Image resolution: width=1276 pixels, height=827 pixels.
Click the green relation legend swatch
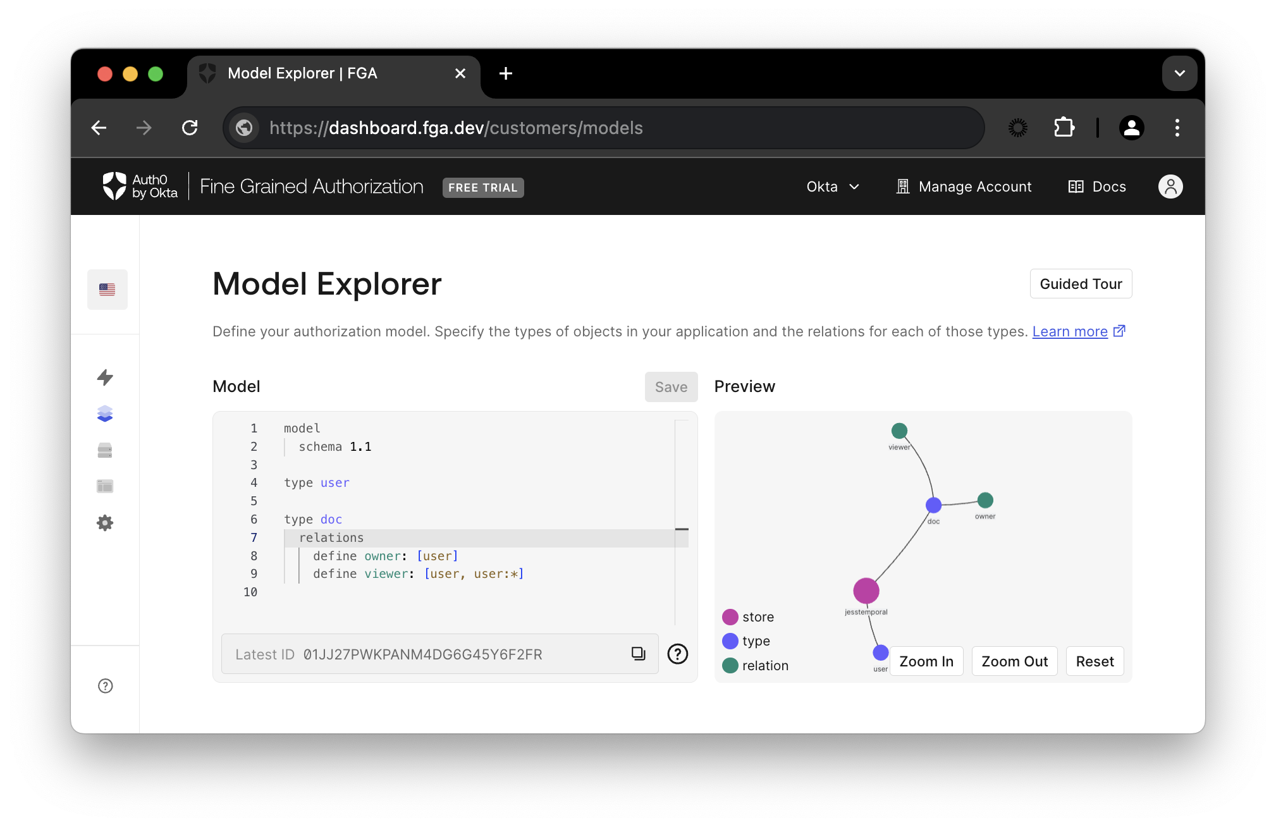tap(730, 666)
